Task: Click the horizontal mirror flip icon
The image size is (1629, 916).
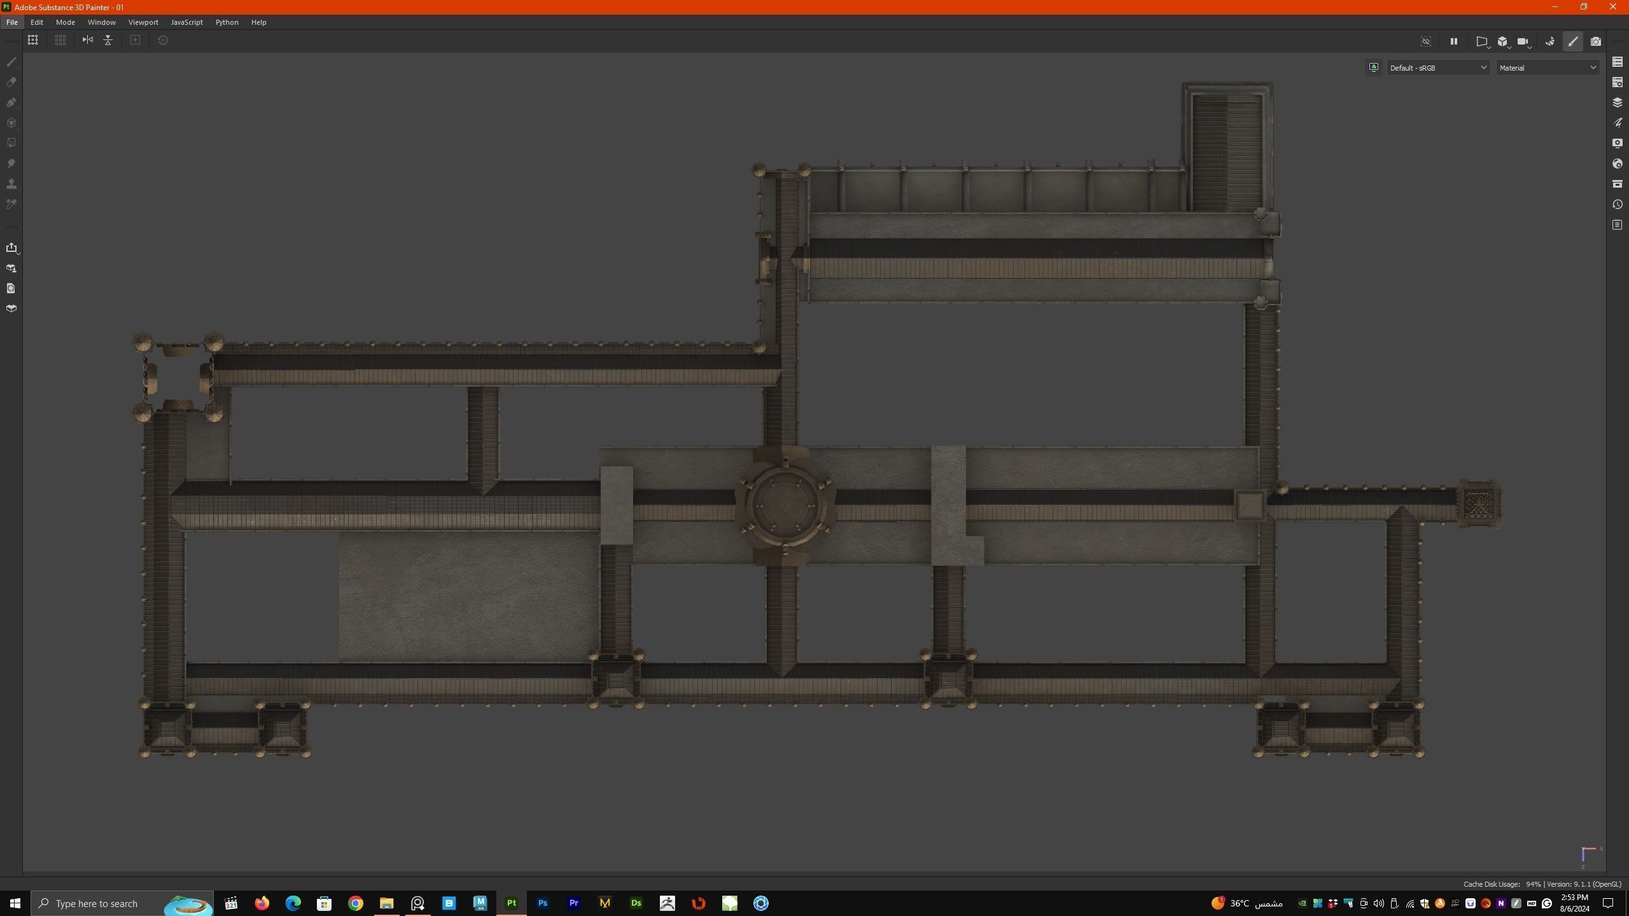Action: tap(88, 40)
